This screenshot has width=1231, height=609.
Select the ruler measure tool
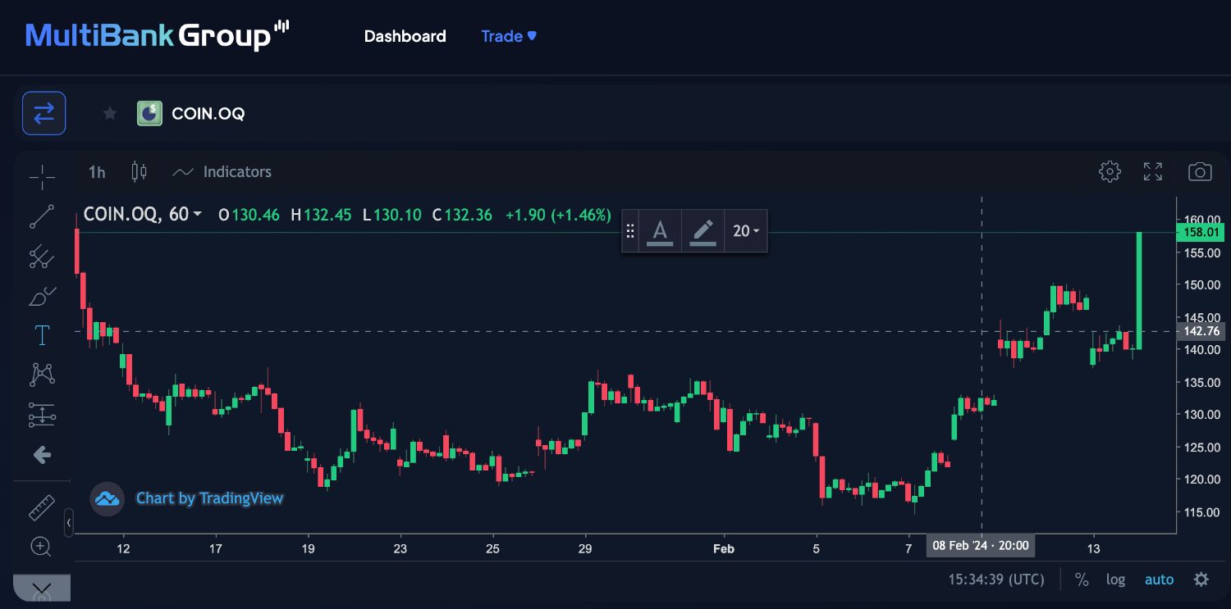(x=42, y=507)
